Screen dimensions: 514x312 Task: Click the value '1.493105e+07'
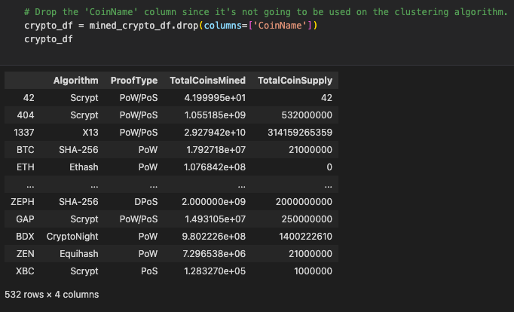(x=215, y=219)
